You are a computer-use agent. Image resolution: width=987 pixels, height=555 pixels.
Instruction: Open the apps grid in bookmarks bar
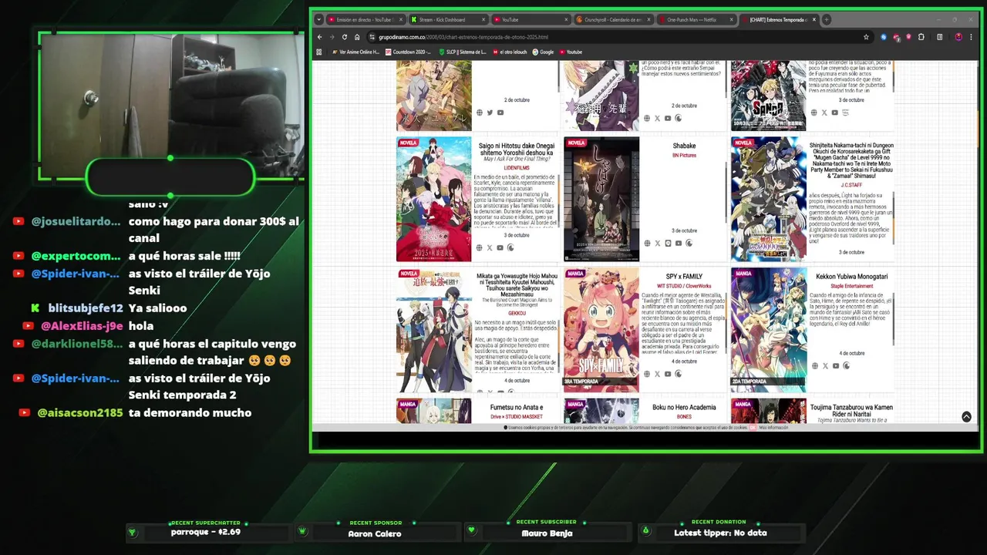pos(319,52)
